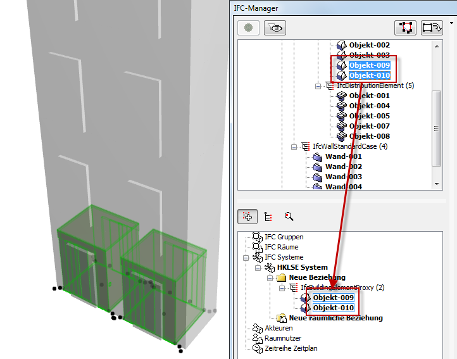
Task: Click the select-elements polygon icon button
Action: (x=405, y=28)
